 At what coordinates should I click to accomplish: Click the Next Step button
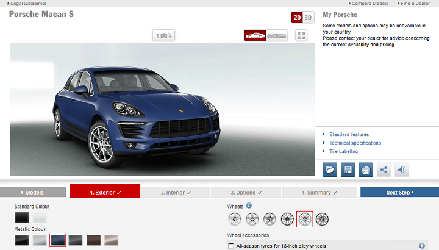pyautogui.click(x=399, y=192)
